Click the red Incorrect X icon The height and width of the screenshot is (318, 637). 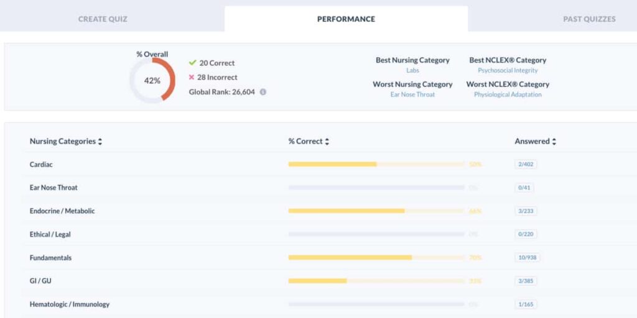pyautogui.click(x=192, y=78)
